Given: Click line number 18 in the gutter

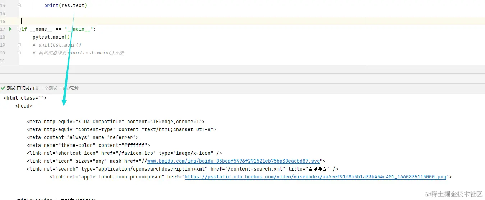Looking at the screenshot, I should coord(3,37).
